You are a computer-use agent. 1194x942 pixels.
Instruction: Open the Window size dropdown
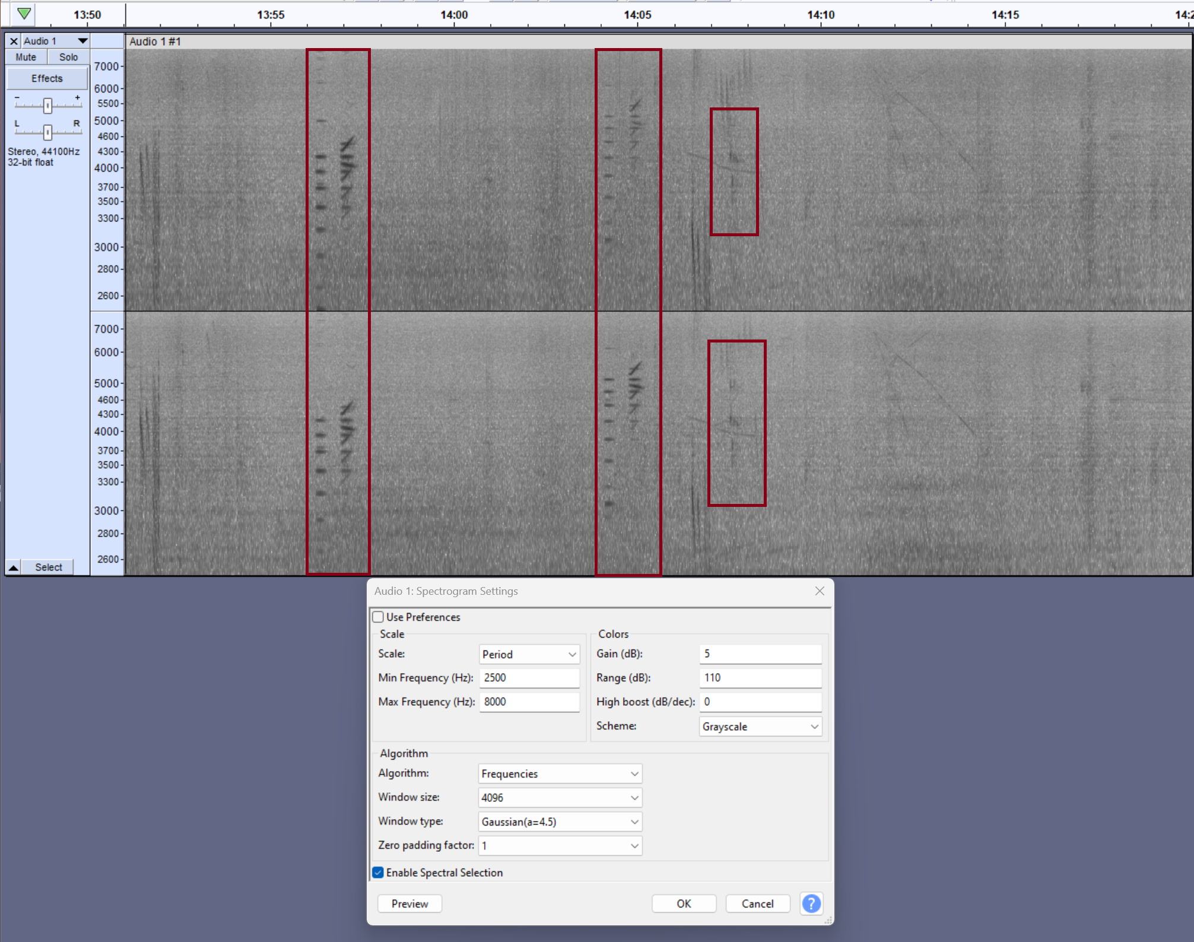click(x=560, y=798)
